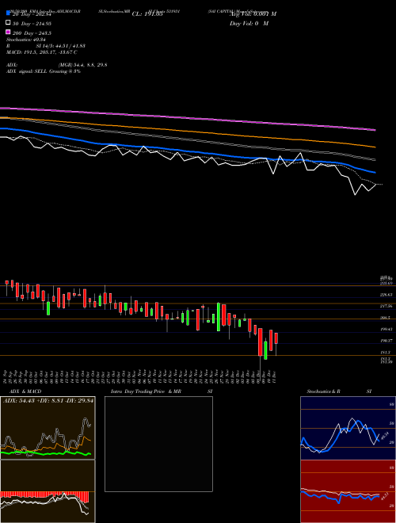Viewport: 396px width, 523px height.
Task: Click the blue 20 Day EMA legend swatch
Action: click(8, 13)
